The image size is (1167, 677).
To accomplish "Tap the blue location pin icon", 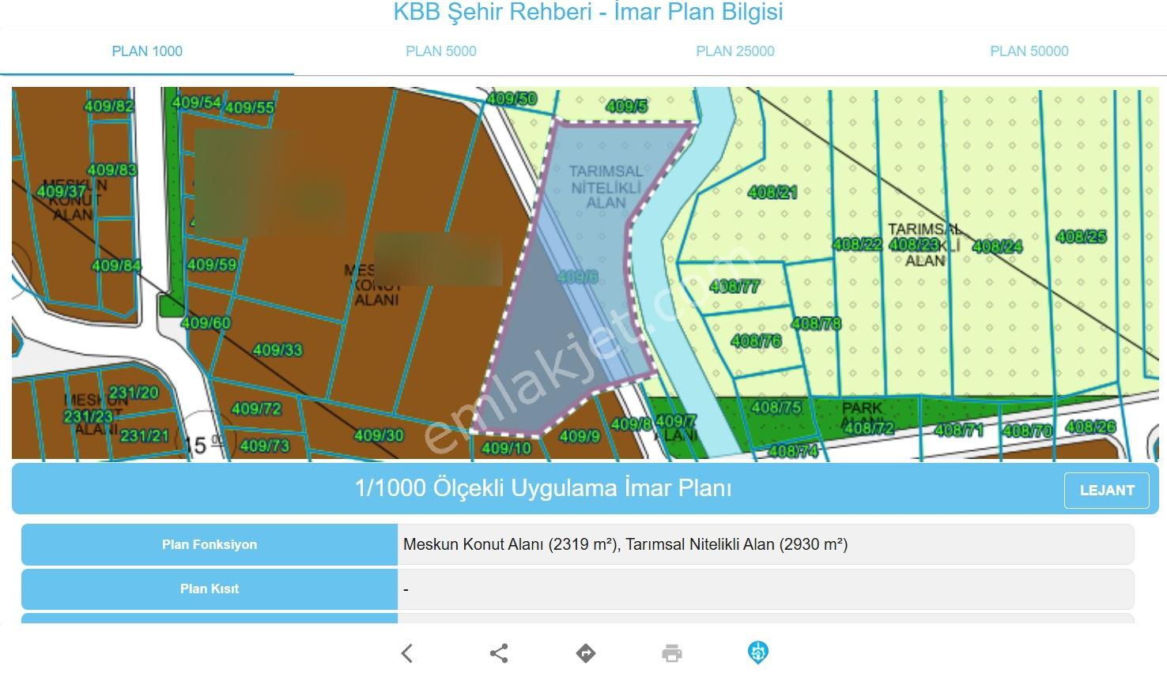I will tap(758, 653).
